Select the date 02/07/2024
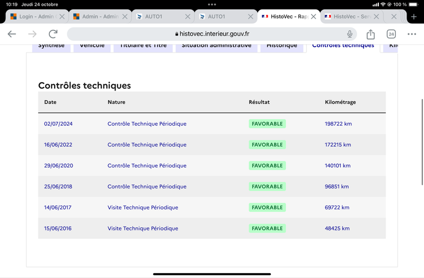 coord(58,124)
